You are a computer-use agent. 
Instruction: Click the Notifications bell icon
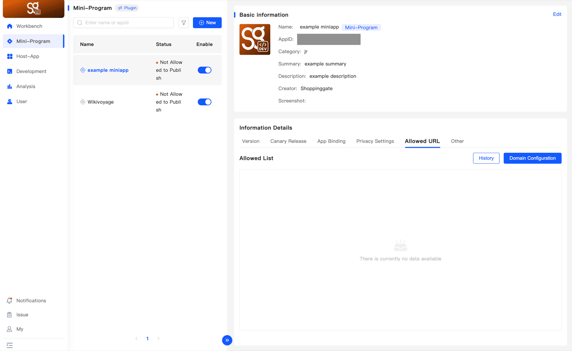(10, 301)
